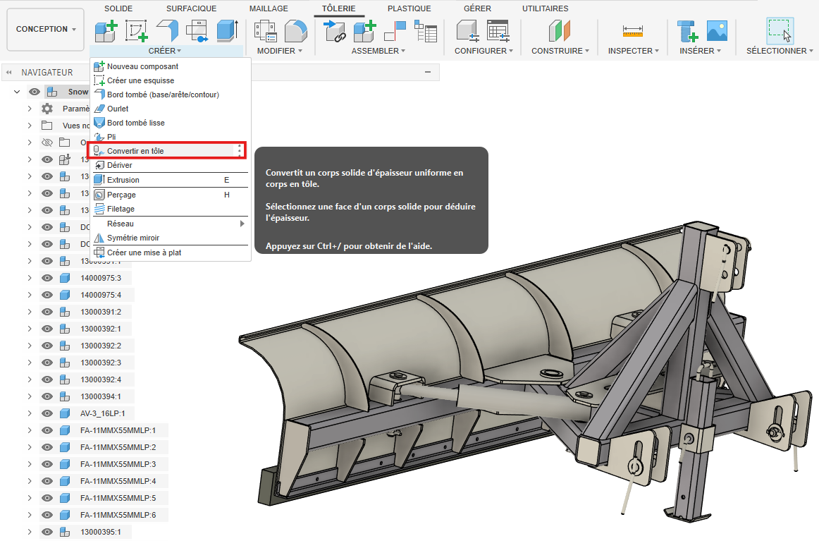
Task: Select the 13000395:1 component in the browser
Action: (x=101, y=532)
